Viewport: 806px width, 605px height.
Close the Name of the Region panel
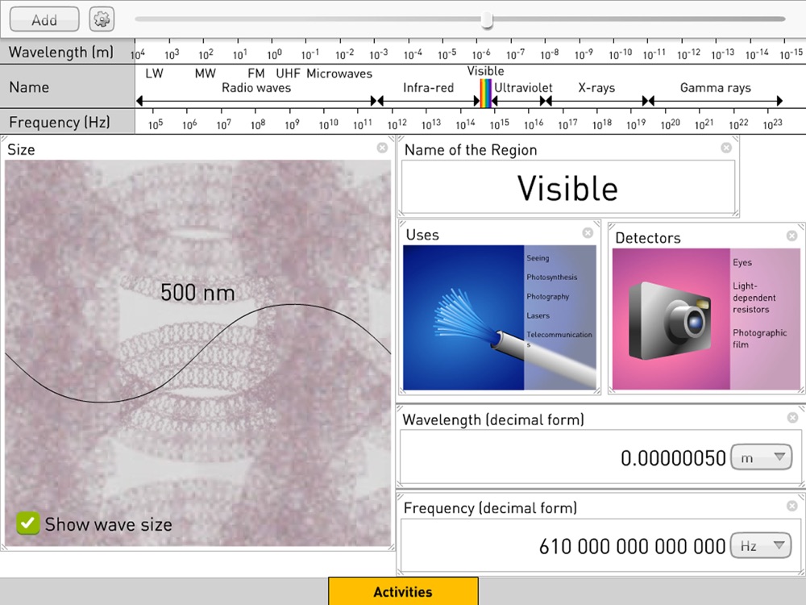[x=726, y=148]
